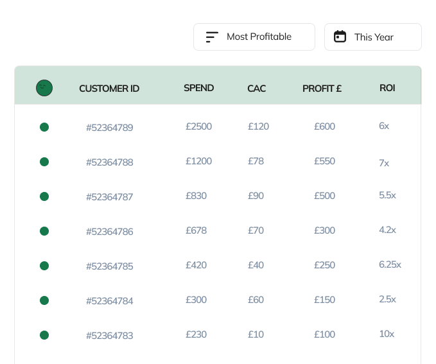Click the £420 spend value

(x=196, y=265)
